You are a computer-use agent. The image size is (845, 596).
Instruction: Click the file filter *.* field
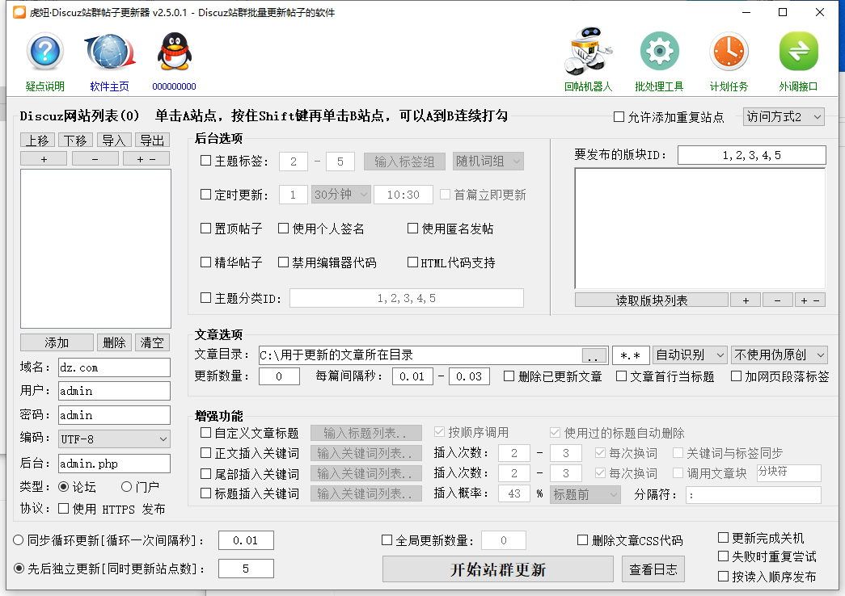(630, 355)
